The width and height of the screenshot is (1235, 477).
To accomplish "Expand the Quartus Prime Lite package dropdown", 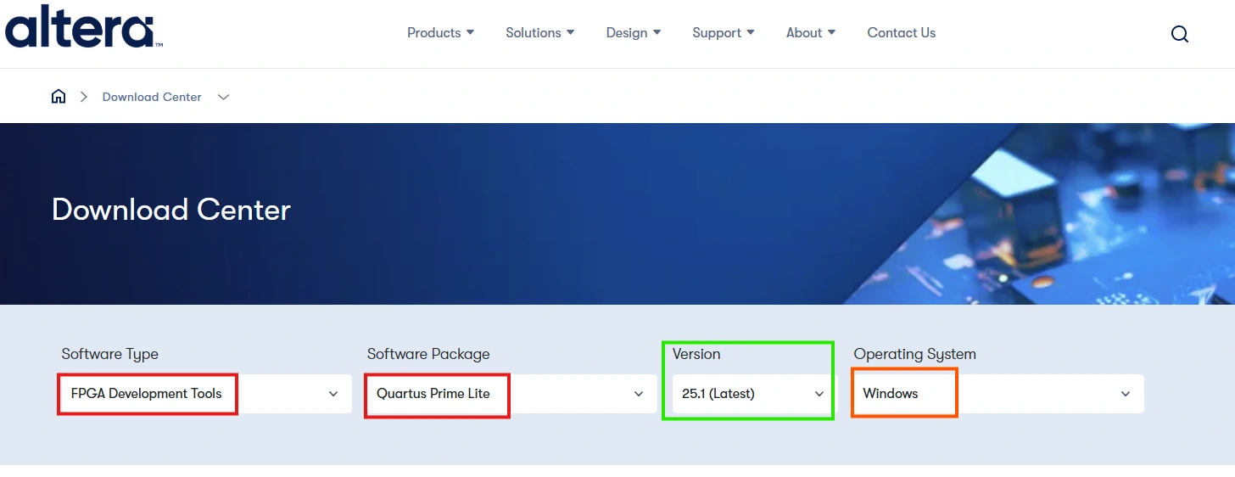I will (x=509, y=394).
